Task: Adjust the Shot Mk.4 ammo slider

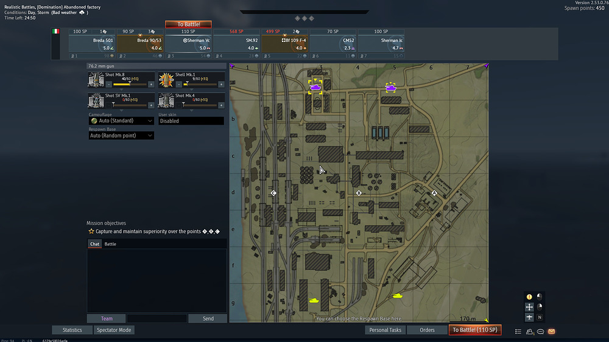Action: [200, 105]
